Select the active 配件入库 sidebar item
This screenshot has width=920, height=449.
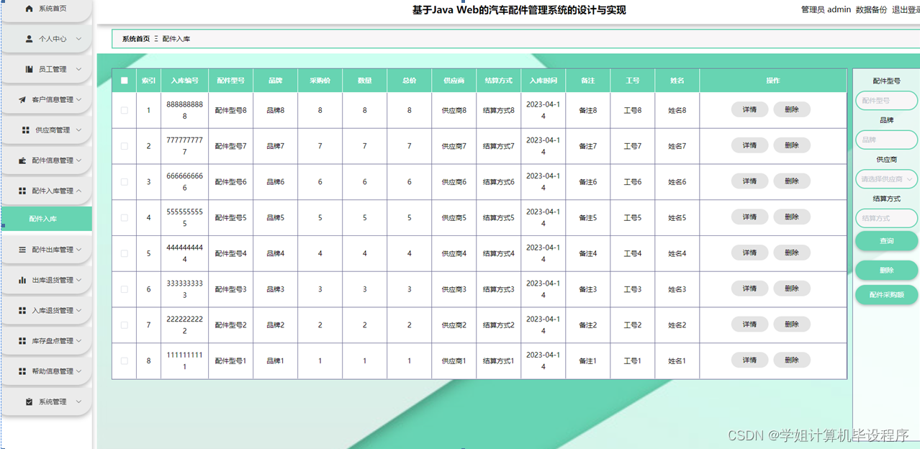tap(46, 218)
